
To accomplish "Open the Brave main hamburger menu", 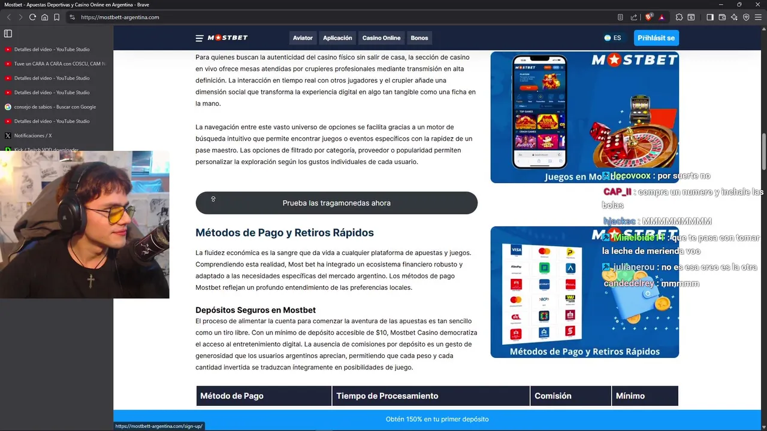I will click(758, 17).
